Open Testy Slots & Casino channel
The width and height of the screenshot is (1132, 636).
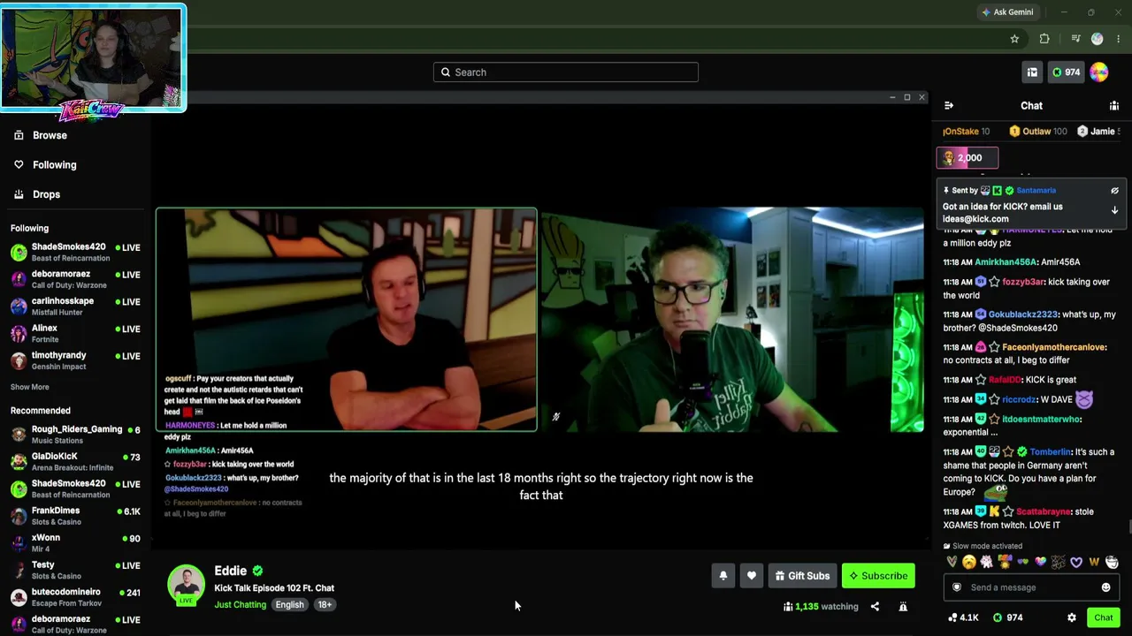(75, 570)
